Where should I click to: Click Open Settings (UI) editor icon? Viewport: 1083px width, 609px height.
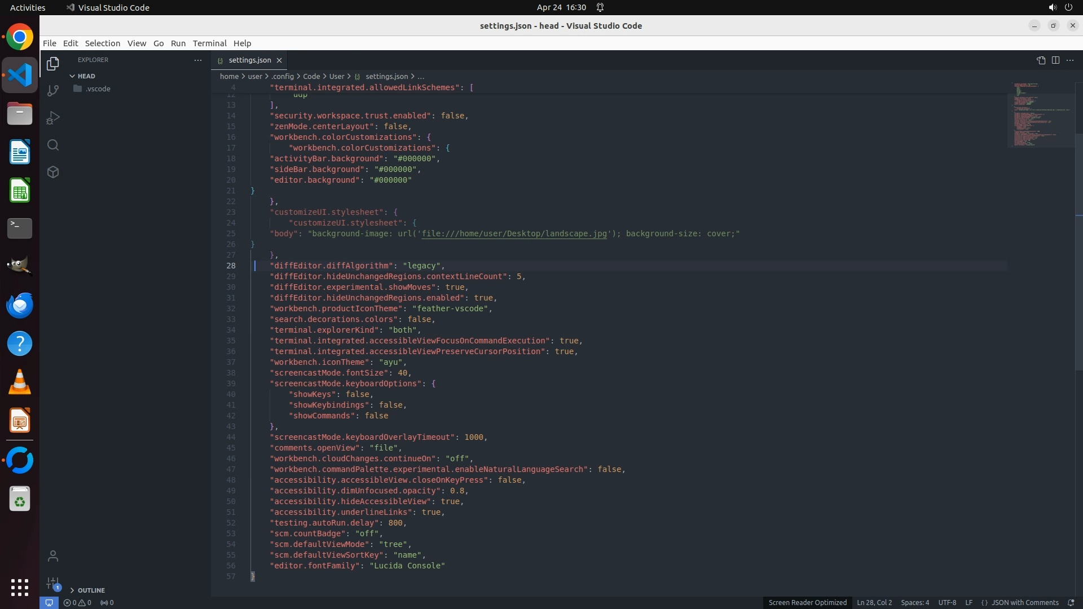[1041, 60]
